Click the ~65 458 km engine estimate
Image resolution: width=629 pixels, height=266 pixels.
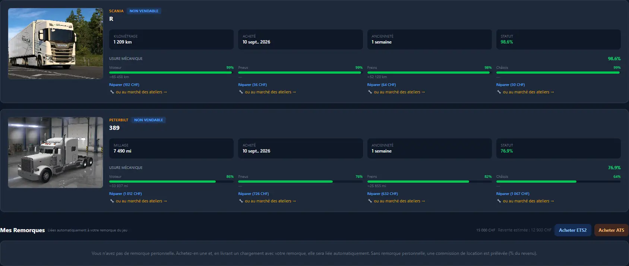pos(119,77)
